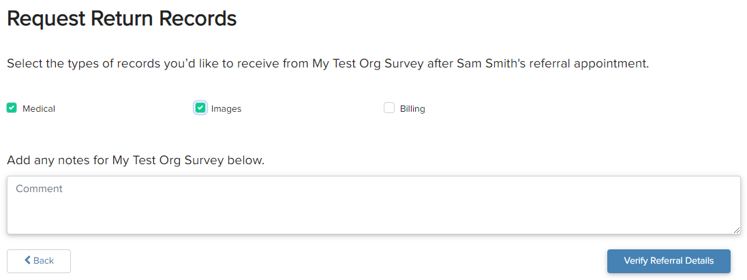
Task: Click the "Medical" label text
Action: (x=39, y=108)
